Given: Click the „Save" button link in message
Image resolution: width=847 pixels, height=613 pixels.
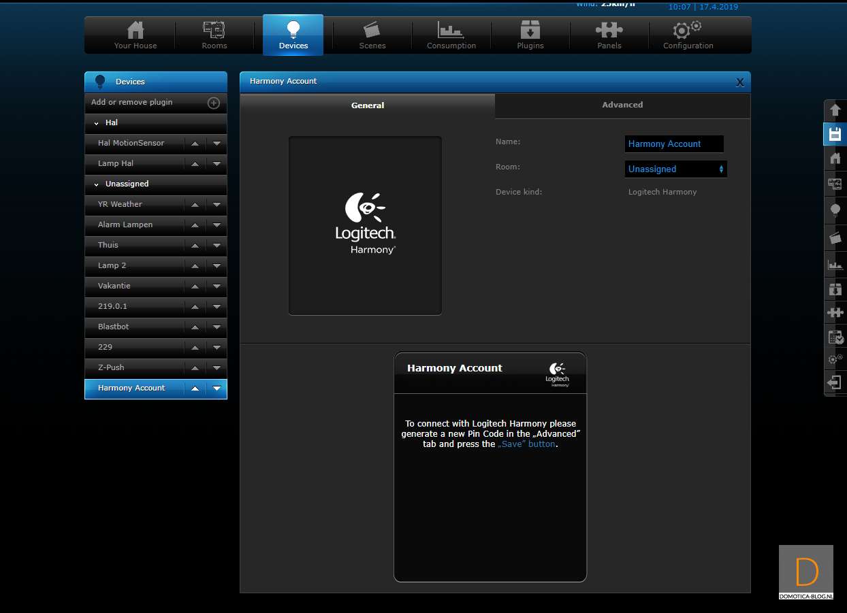Looking at the screenshot, I should (527, 444).
